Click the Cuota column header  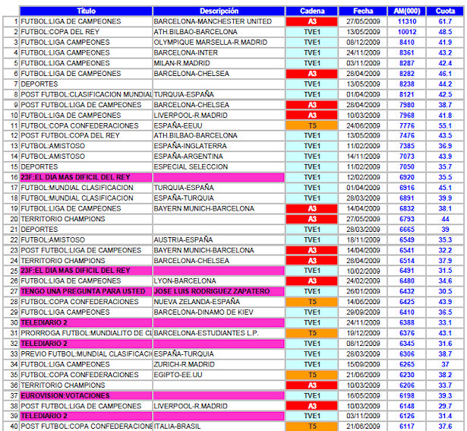[x=445, y=11]
